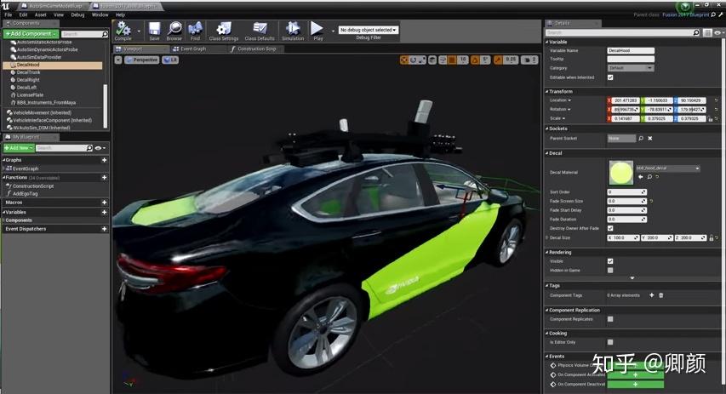Change Lit view mode button

click(x=170, y=60)
